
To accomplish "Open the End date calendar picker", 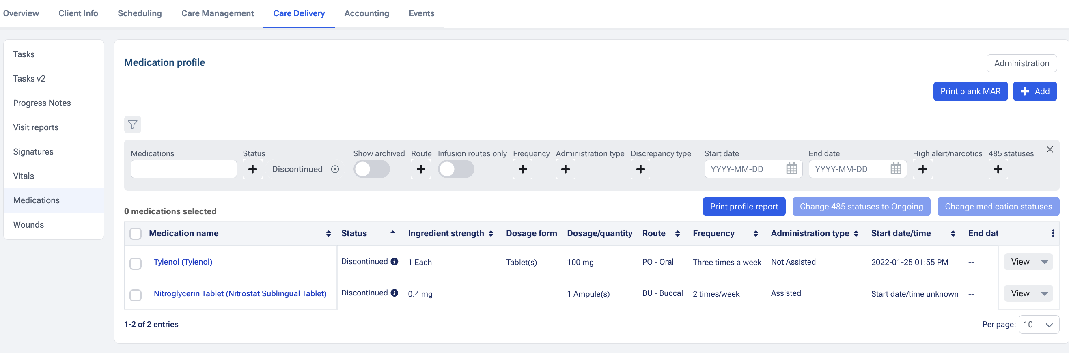I will [x=895, y=169].
